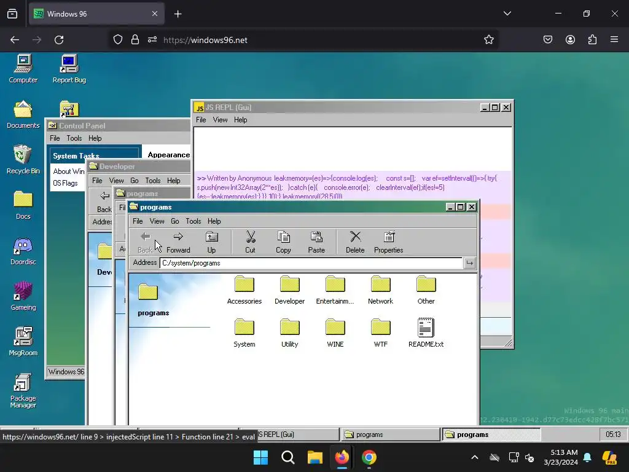Open View menu in programs window

pyautogui.click(x=157, y=221)
